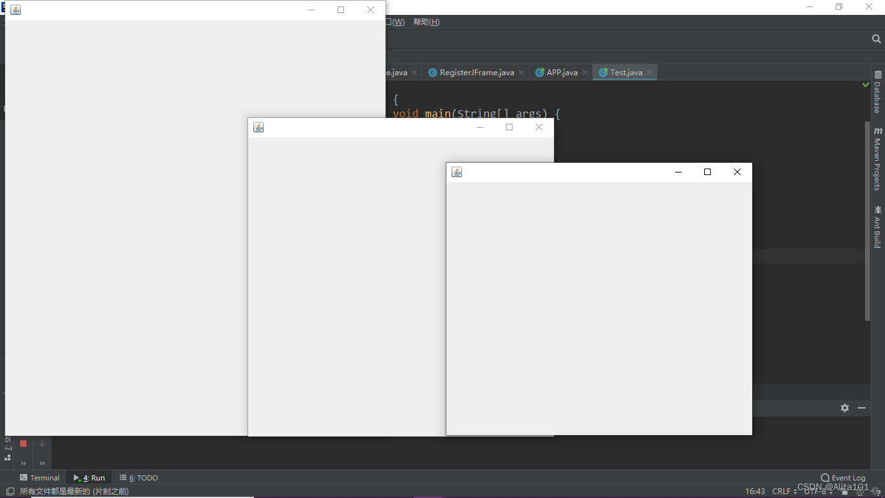885x498 pixels.
Task: Open the Maven Projects tool window
Action: 878,159
